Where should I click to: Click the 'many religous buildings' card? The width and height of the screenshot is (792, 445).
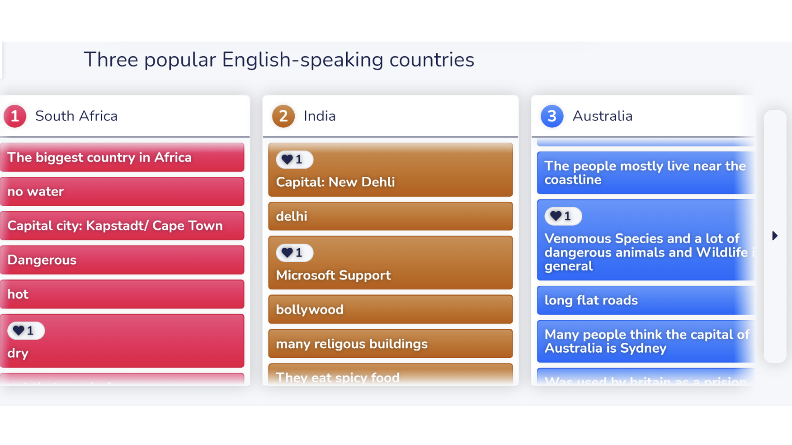point(390,344)
